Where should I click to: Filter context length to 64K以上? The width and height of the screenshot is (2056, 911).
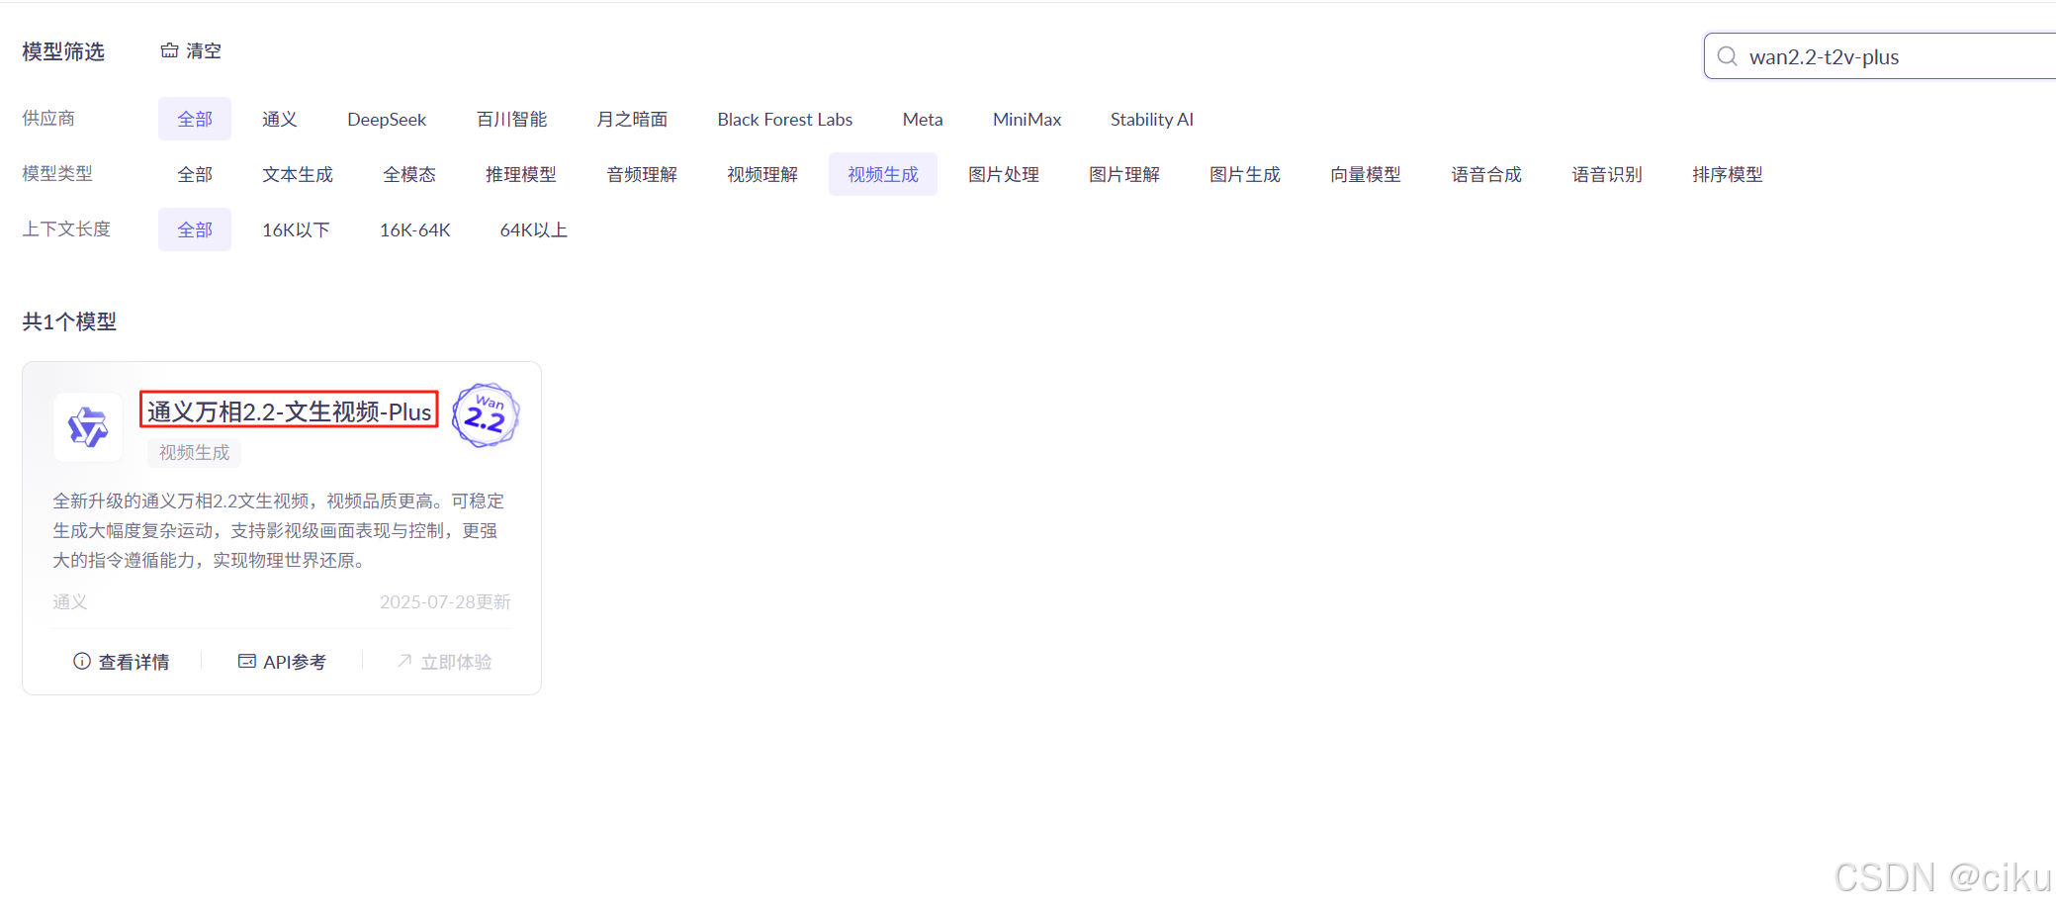(533, 229)
